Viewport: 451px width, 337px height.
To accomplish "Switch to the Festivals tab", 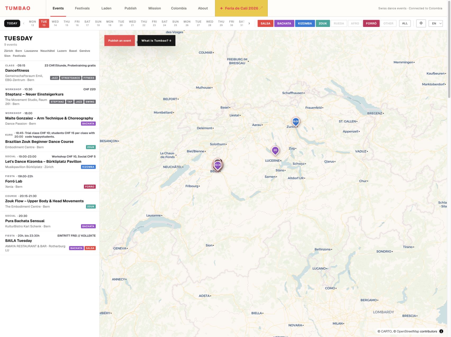I will click(82, 8).
